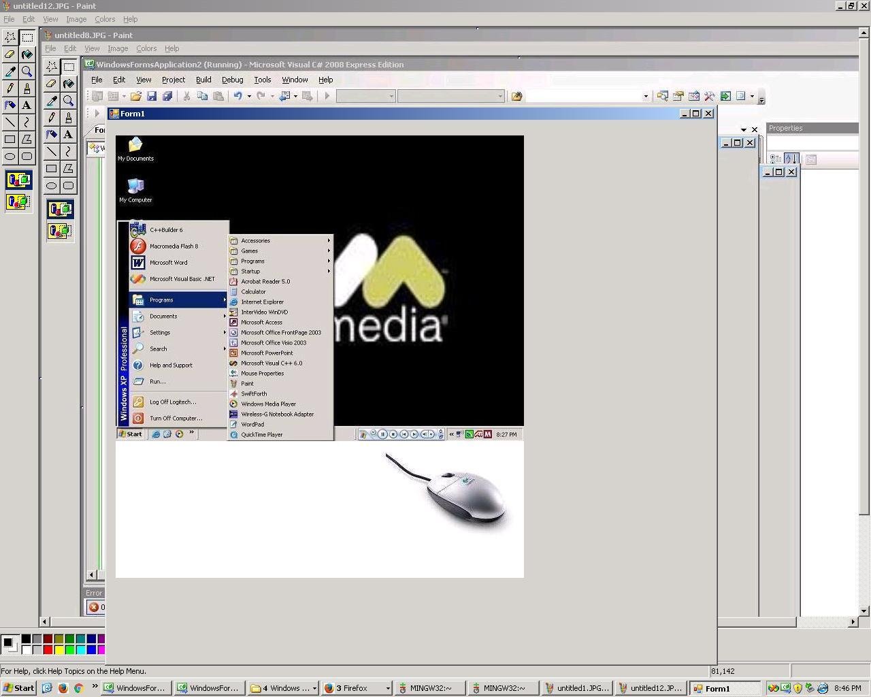The image size is (871, 697).
Task: Click the horizontal scrollbar right arrow
Action: [x=853, y=621]
